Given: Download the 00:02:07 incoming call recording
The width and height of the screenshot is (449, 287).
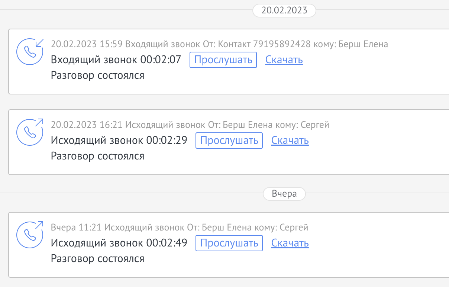Looking at the screenshot, I should click(x=284, y=60).
